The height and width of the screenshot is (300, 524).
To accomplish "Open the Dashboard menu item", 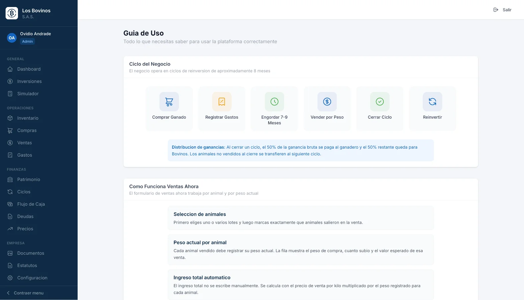I will tap(39, 69).
